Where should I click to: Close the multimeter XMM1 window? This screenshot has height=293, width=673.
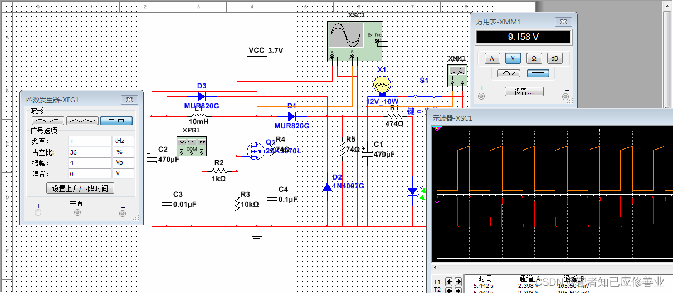click(563, 22)
